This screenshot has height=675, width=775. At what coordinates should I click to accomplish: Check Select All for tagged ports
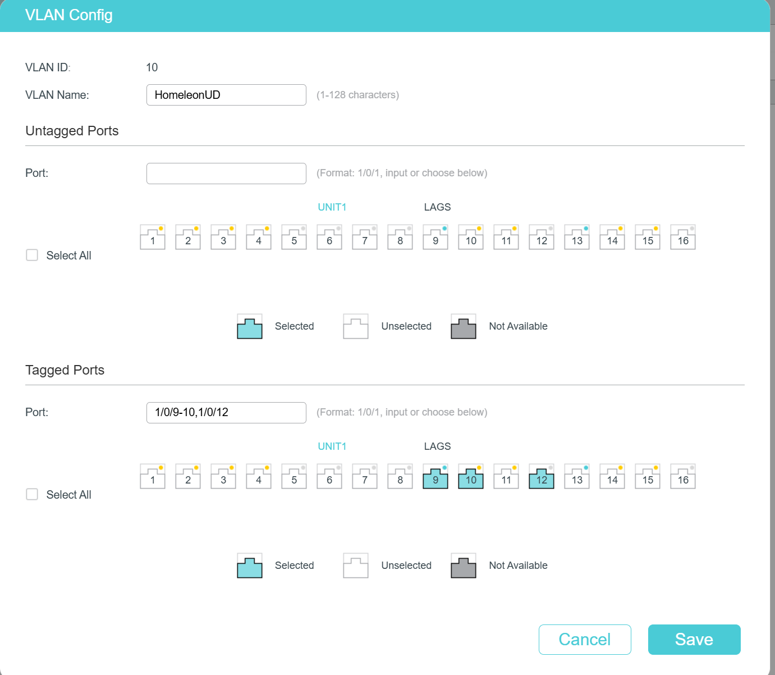coord(33,495)
